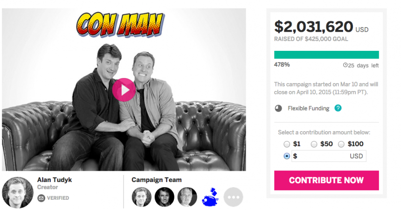Viewport: 401px width, 210px height.
Task: Open Alan Tudyk's profile name link
Action: 55,180
